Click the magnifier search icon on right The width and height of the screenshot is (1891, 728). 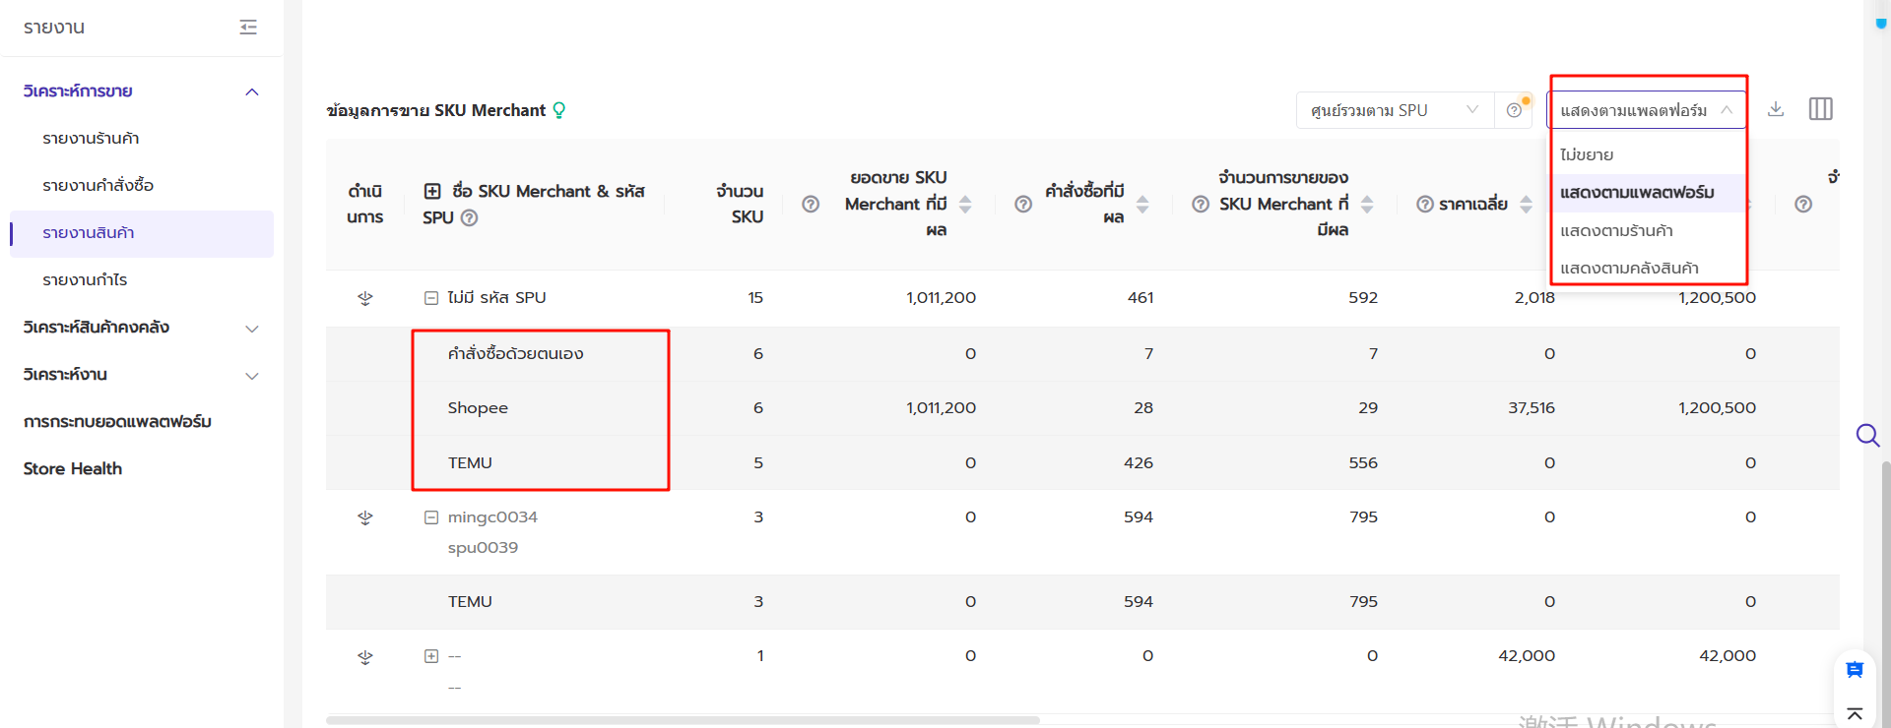(x=1866, y=435)
